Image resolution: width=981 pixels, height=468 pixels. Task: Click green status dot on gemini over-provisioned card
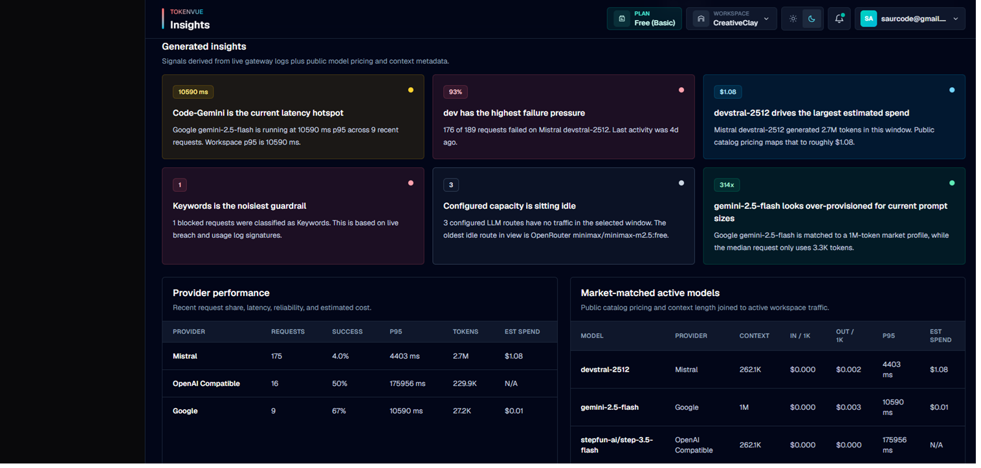tap(952, 183)
